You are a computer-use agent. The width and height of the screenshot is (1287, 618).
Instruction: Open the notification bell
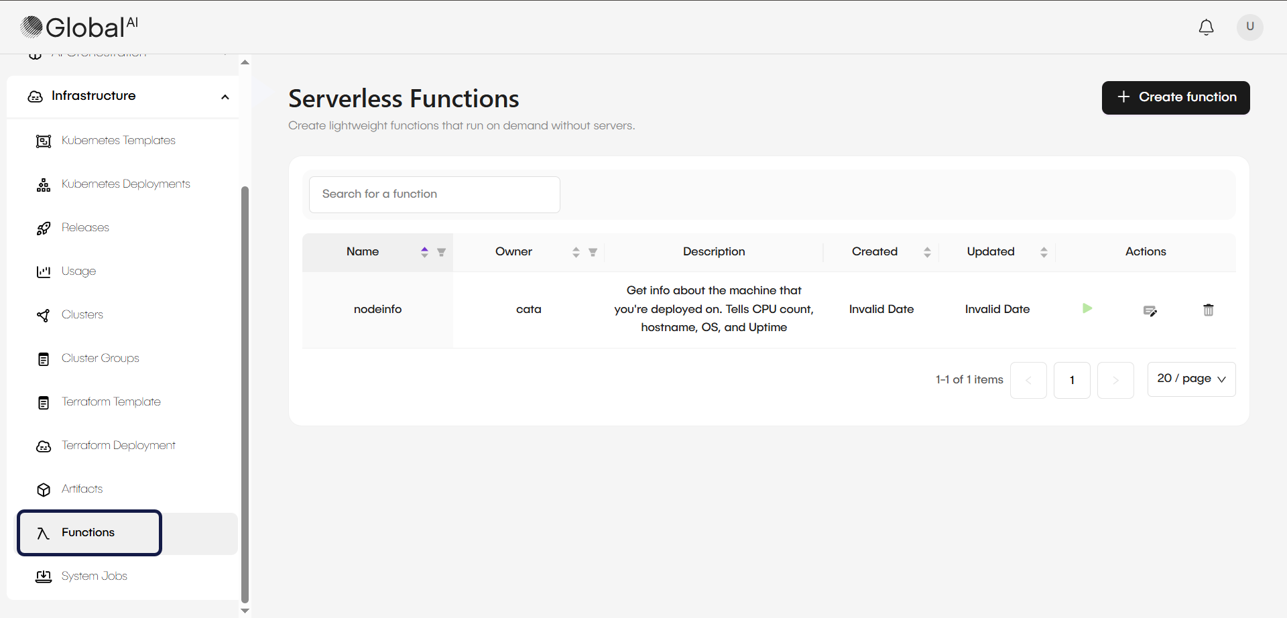click(1206, 27)
